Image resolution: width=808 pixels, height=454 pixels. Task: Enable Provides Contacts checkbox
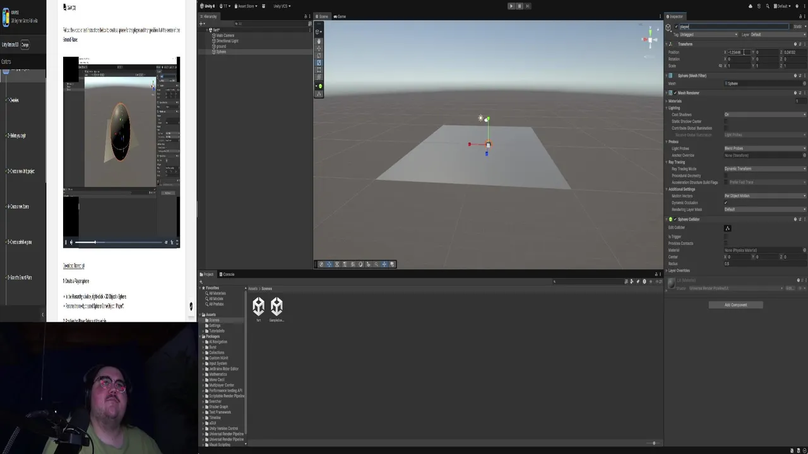[x=726, y=243]
